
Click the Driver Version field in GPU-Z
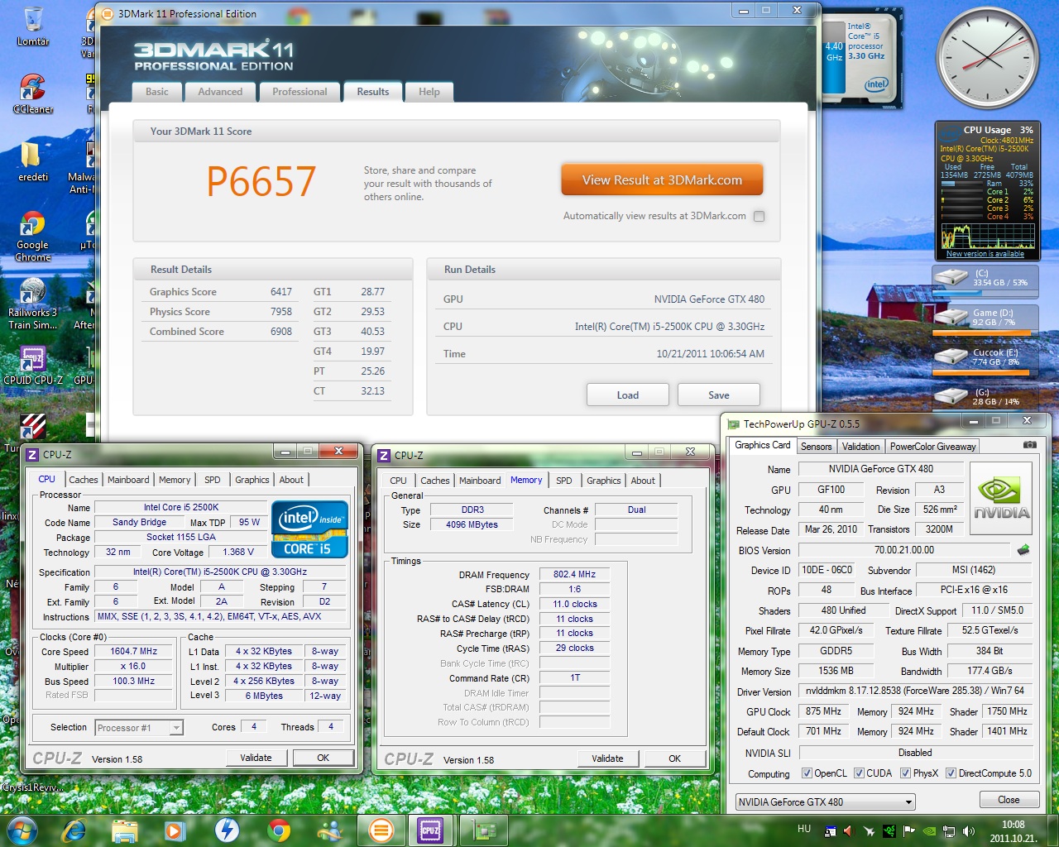tap(915, 691)
